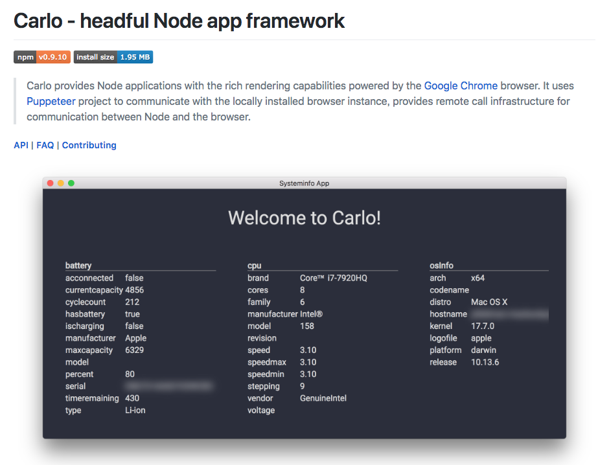This screenshot has height=465, width=598.
Task: Select the battery section header
Action: (78, 266)
